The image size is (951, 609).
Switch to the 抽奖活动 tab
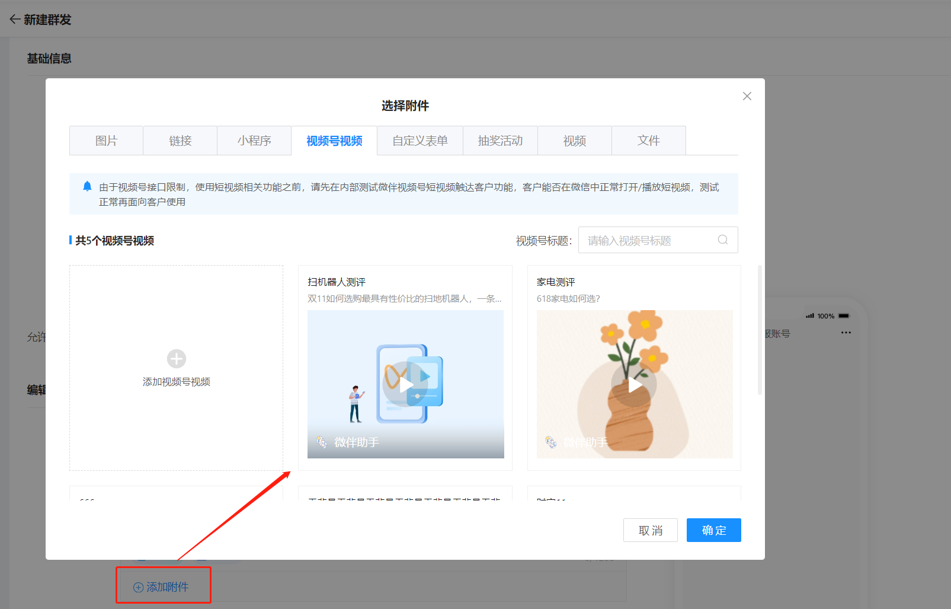(501, 141)
